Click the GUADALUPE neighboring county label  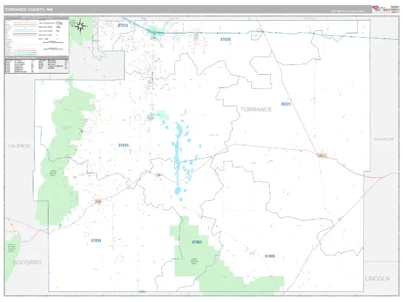click(x=383, y=139)
